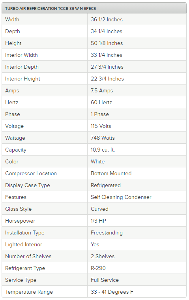Select the Number of Shelves label

coord(28,257)
